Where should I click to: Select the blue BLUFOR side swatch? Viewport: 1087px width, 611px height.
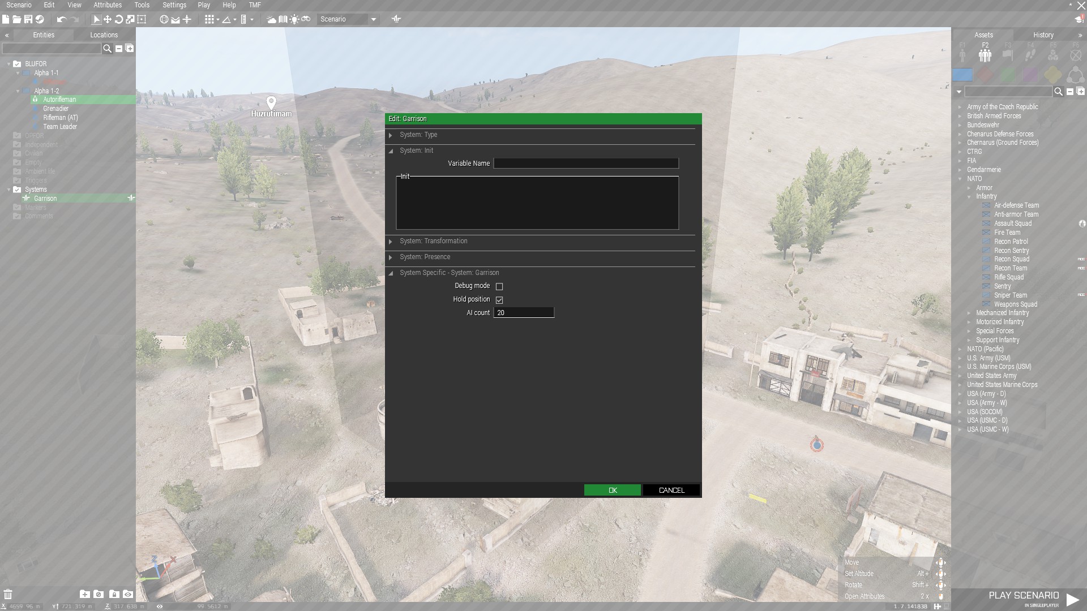pyautogui.click(x=962, y=75)
